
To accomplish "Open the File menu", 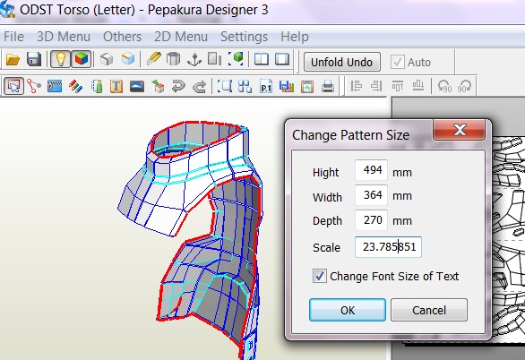I will [x=13, y=37].
